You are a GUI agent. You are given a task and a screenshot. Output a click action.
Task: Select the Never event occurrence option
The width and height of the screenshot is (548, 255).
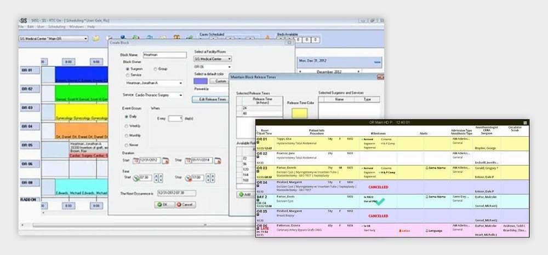click(x=127, y=145)
